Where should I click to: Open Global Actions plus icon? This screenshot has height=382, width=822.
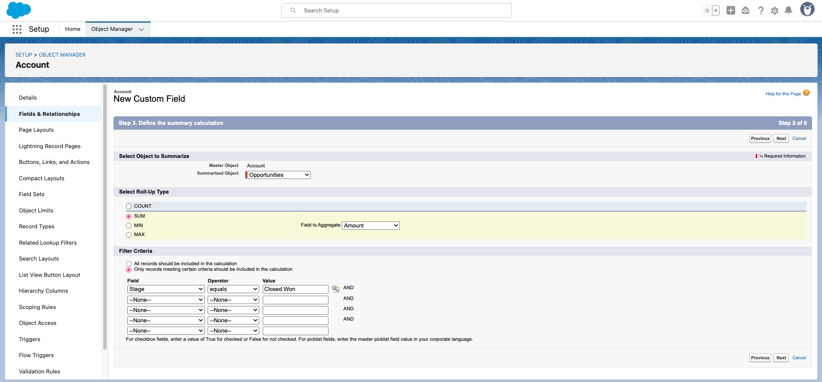pos(730,11)
